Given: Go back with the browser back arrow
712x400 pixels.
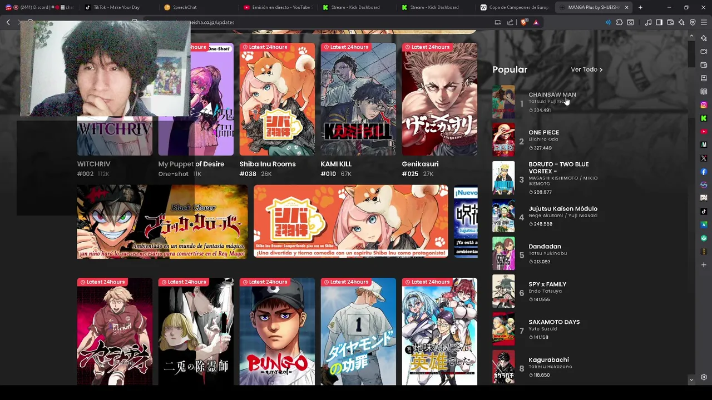Looking at the screenshot, I should click(x=8, y=22).
